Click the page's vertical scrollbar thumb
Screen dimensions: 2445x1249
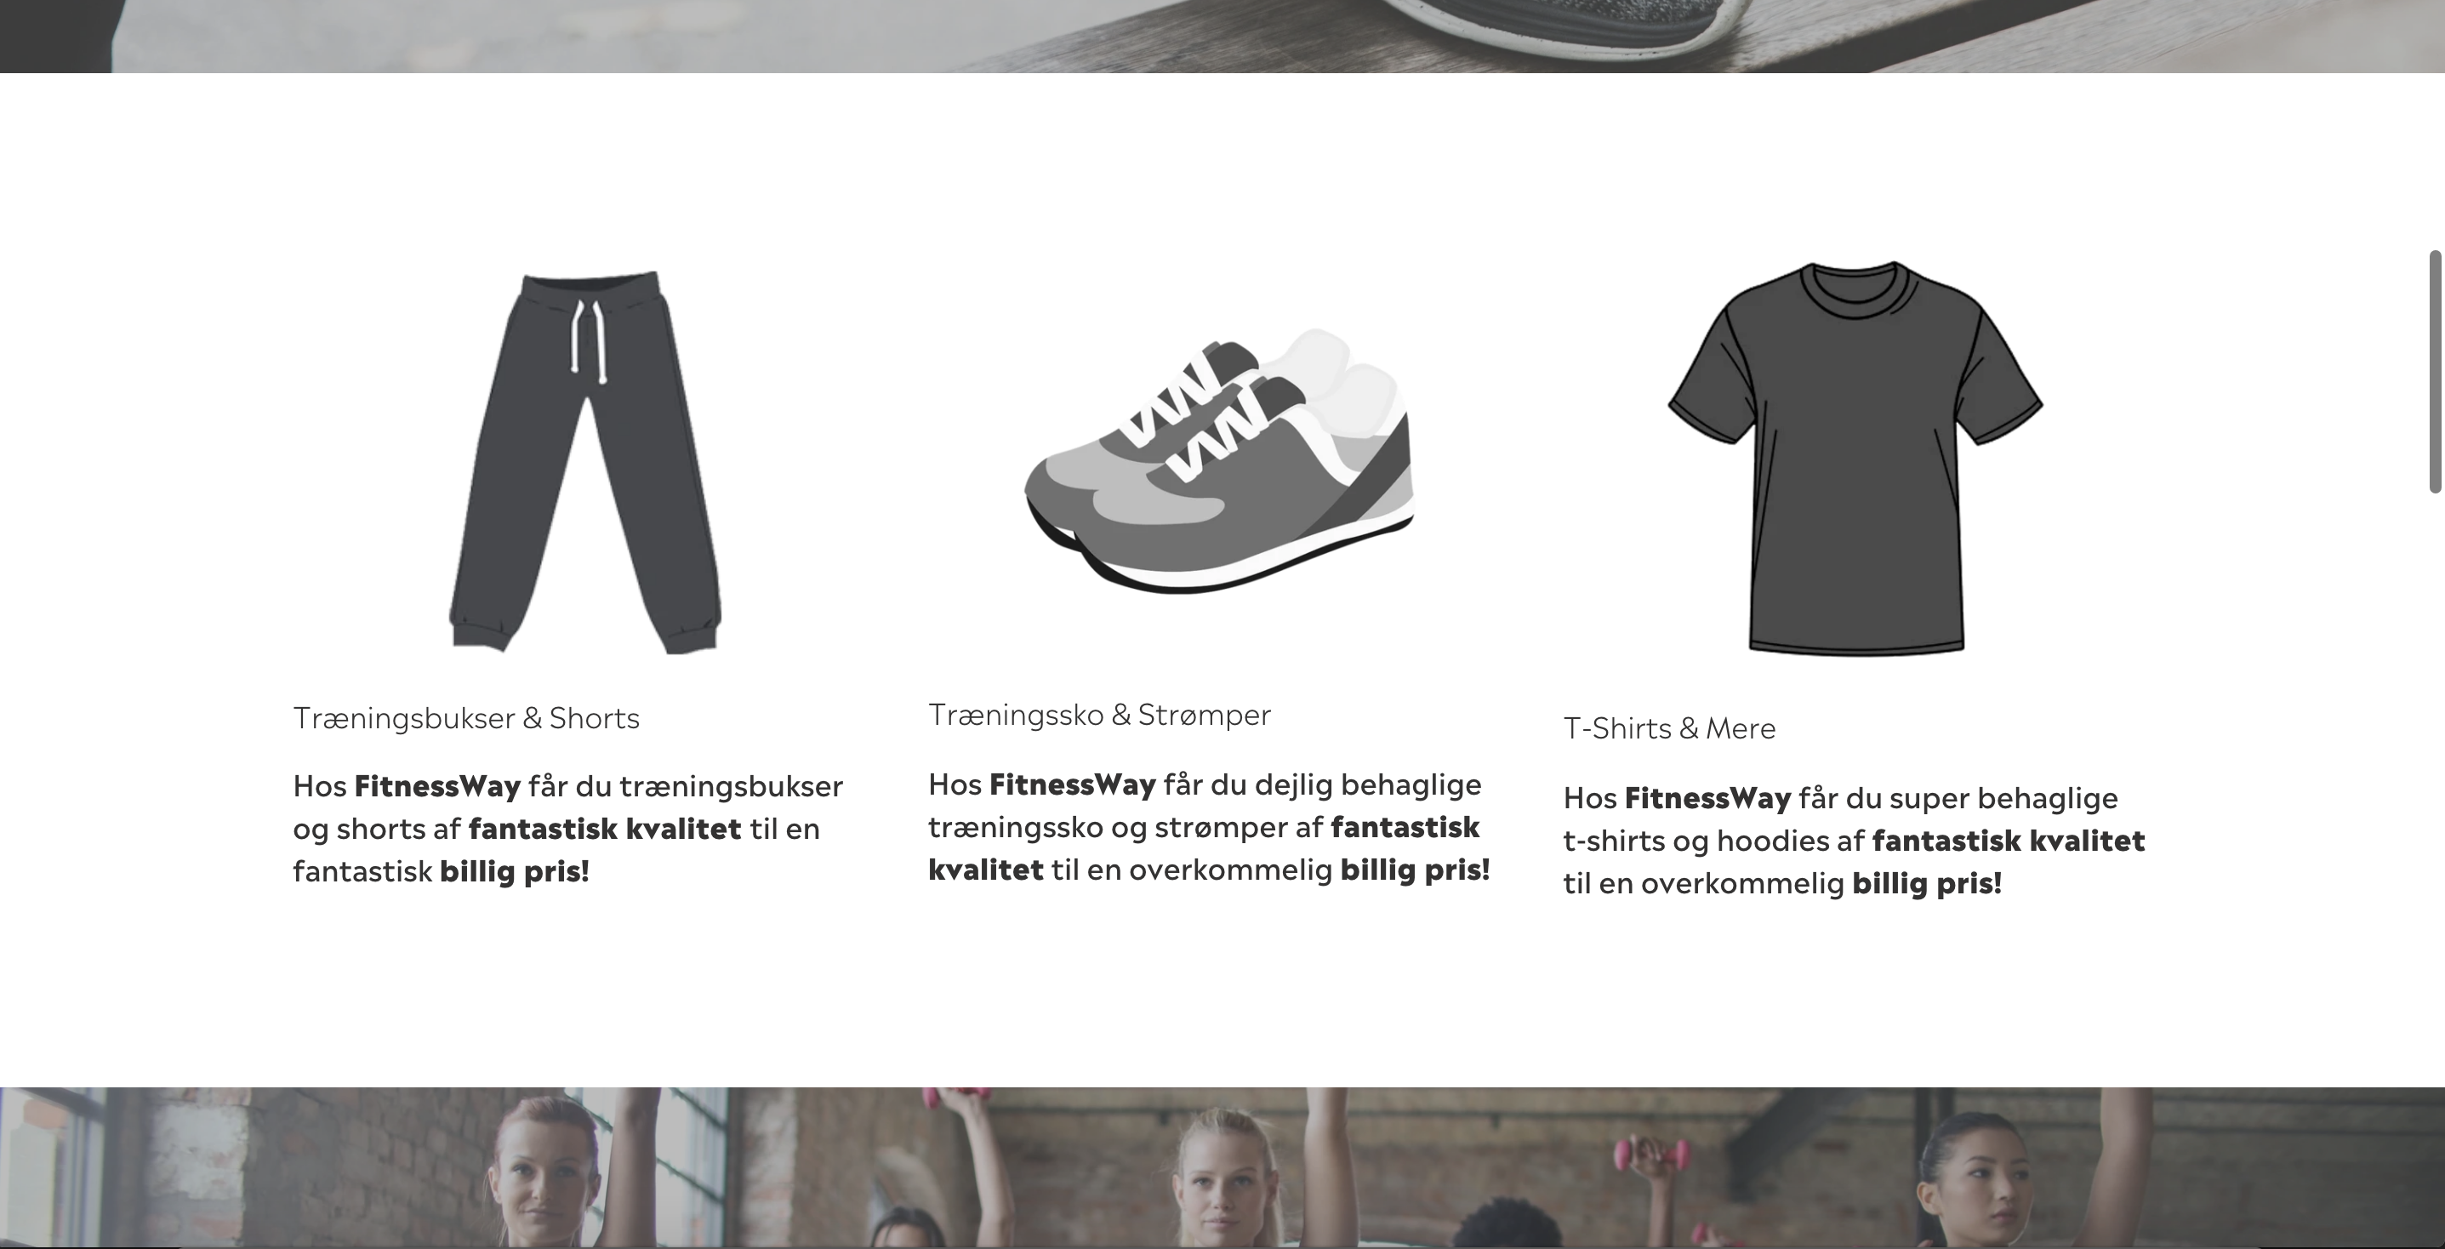[2435, 372]
